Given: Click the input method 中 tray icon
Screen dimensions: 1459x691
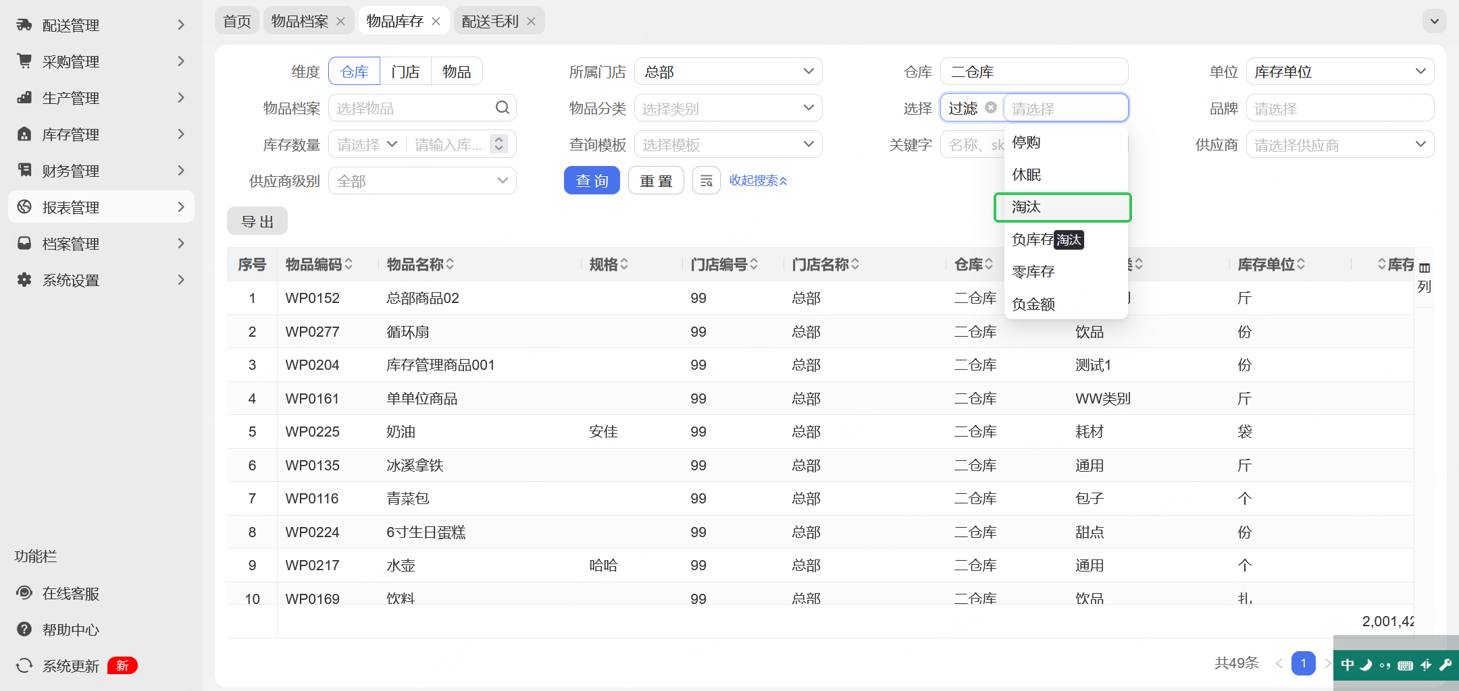Looking at the screenshot, I should coord(1348,665).
